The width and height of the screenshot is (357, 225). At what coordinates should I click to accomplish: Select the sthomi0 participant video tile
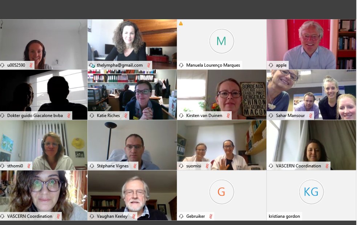[44, 145]
